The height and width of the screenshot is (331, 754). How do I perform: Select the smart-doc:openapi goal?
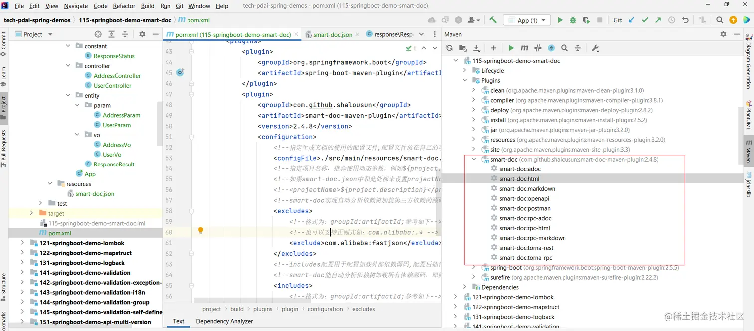pyautogui.click(x=524, y=199)
